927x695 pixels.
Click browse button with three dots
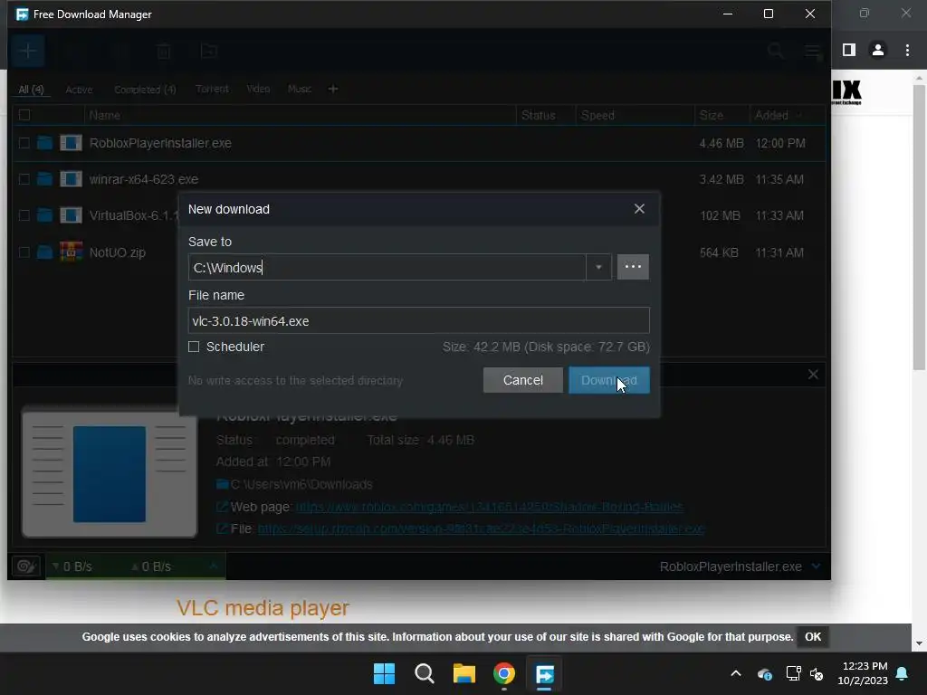coord(633,267)
